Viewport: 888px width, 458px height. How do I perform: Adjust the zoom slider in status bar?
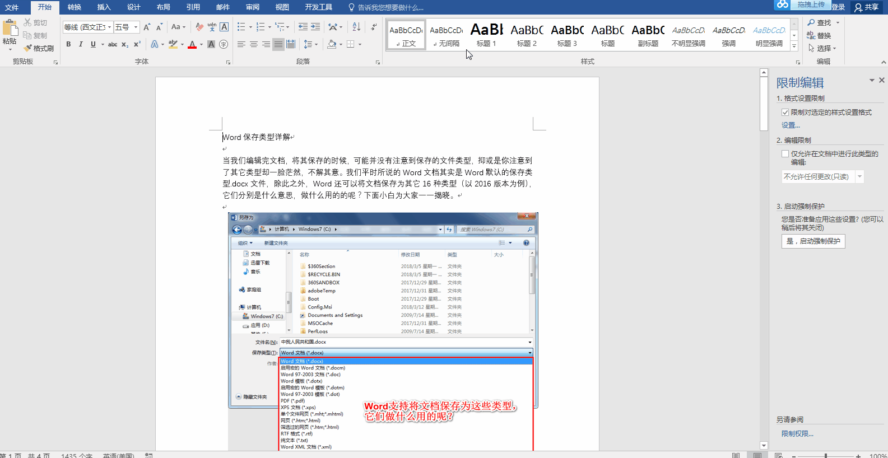(x=826, y=456)
